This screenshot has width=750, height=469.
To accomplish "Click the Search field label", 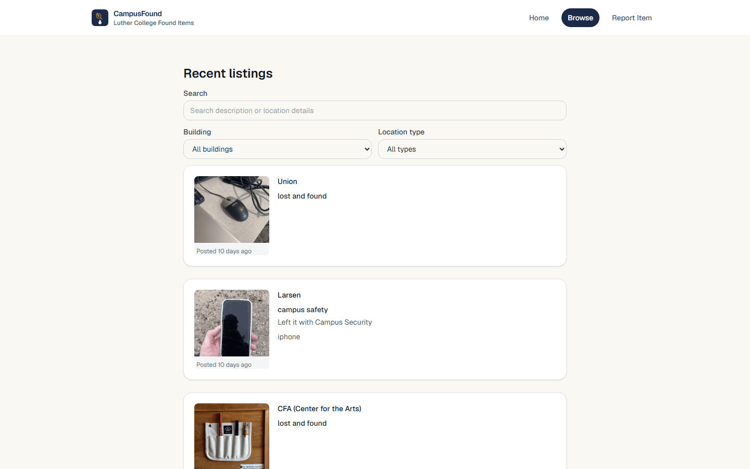I will pyautogui.click(x=195, y=93).
